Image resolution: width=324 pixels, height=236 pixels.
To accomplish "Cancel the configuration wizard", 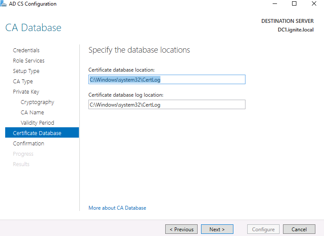I will 299,230.
